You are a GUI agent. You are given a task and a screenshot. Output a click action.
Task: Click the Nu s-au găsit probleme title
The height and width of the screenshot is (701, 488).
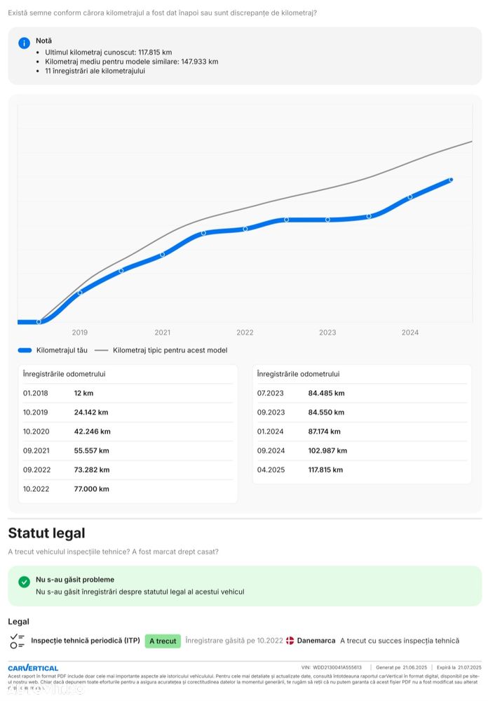click(75, 580)
